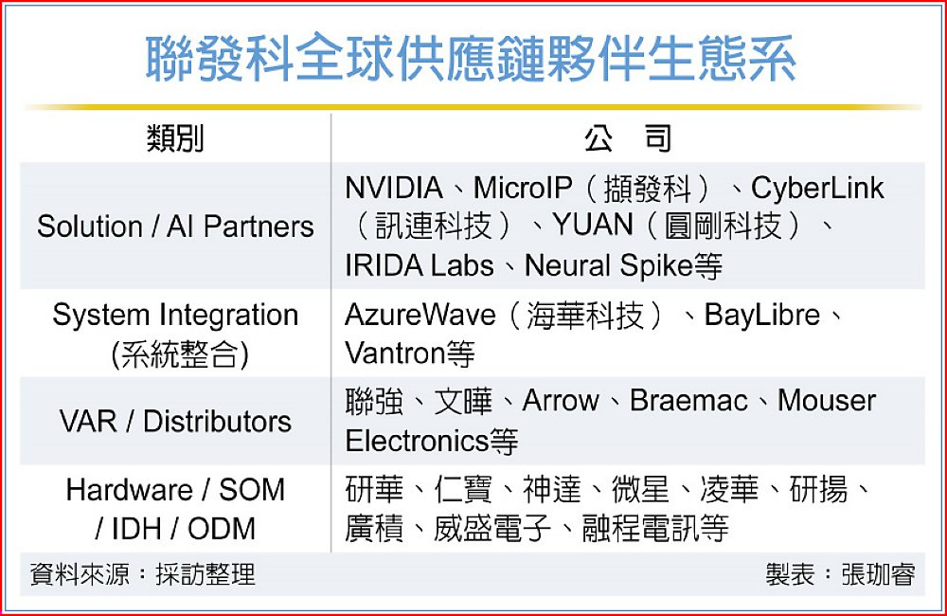The height and width of the screenshot is (616, 947).
Task: Click the 資料來源：採訪整理 source note
Action: (x=143, y=574)
